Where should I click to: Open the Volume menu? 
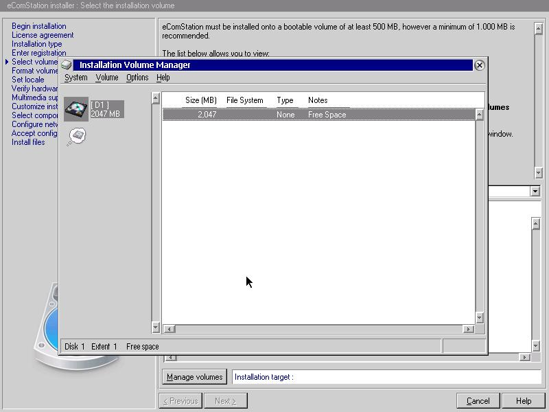click(x=107, y=78)
